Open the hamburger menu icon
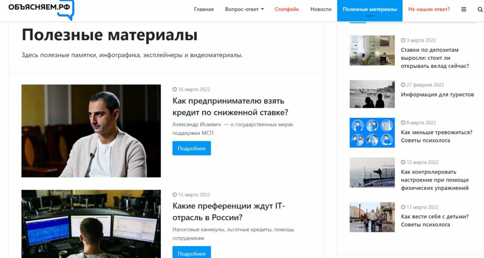Viewport: 484px width, 258px height. tap(464, 9)
